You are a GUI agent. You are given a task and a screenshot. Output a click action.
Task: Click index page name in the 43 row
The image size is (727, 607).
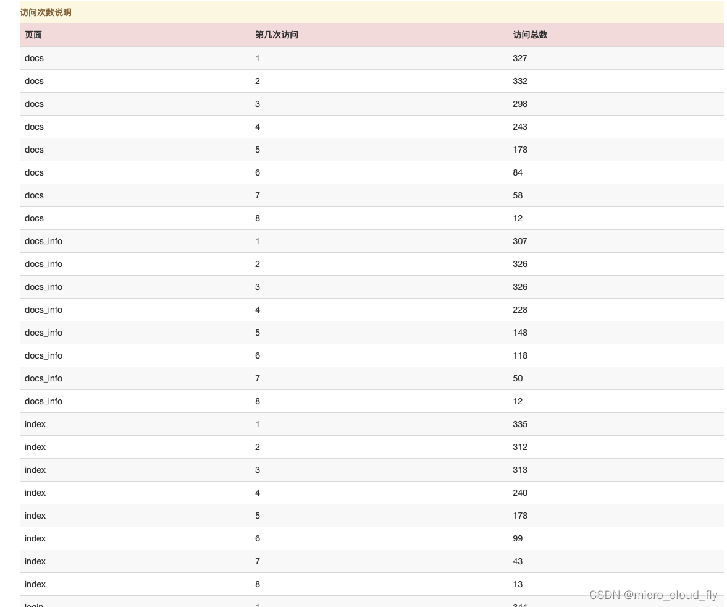(x=35, y=561)
